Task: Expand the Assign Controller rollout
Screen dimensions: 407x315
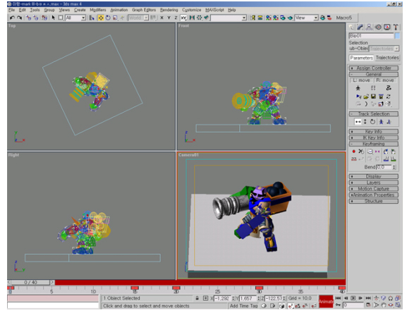Action: click(x=374, y=68)
